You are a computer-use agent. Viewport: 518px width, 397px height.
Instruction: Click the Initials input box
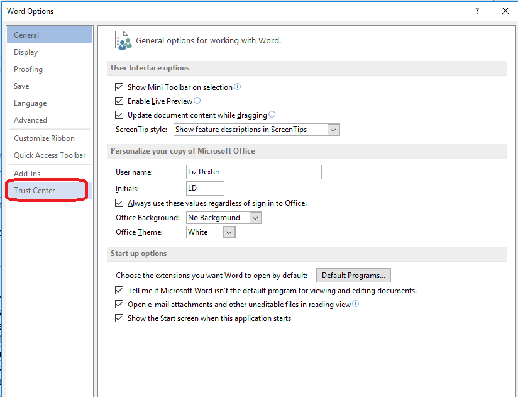click(205, 188)
